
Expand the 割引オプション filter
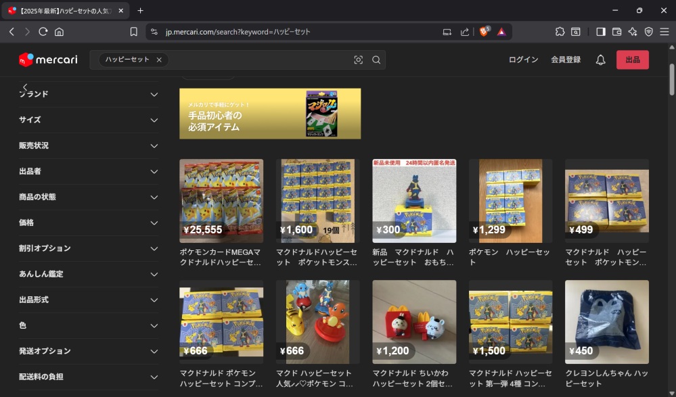click(x=89, y=248)
